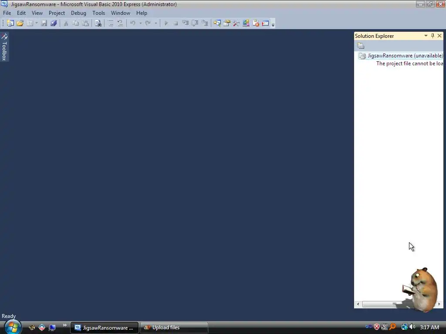Open the Add New Item dropdown arrow

coord(37,23)
